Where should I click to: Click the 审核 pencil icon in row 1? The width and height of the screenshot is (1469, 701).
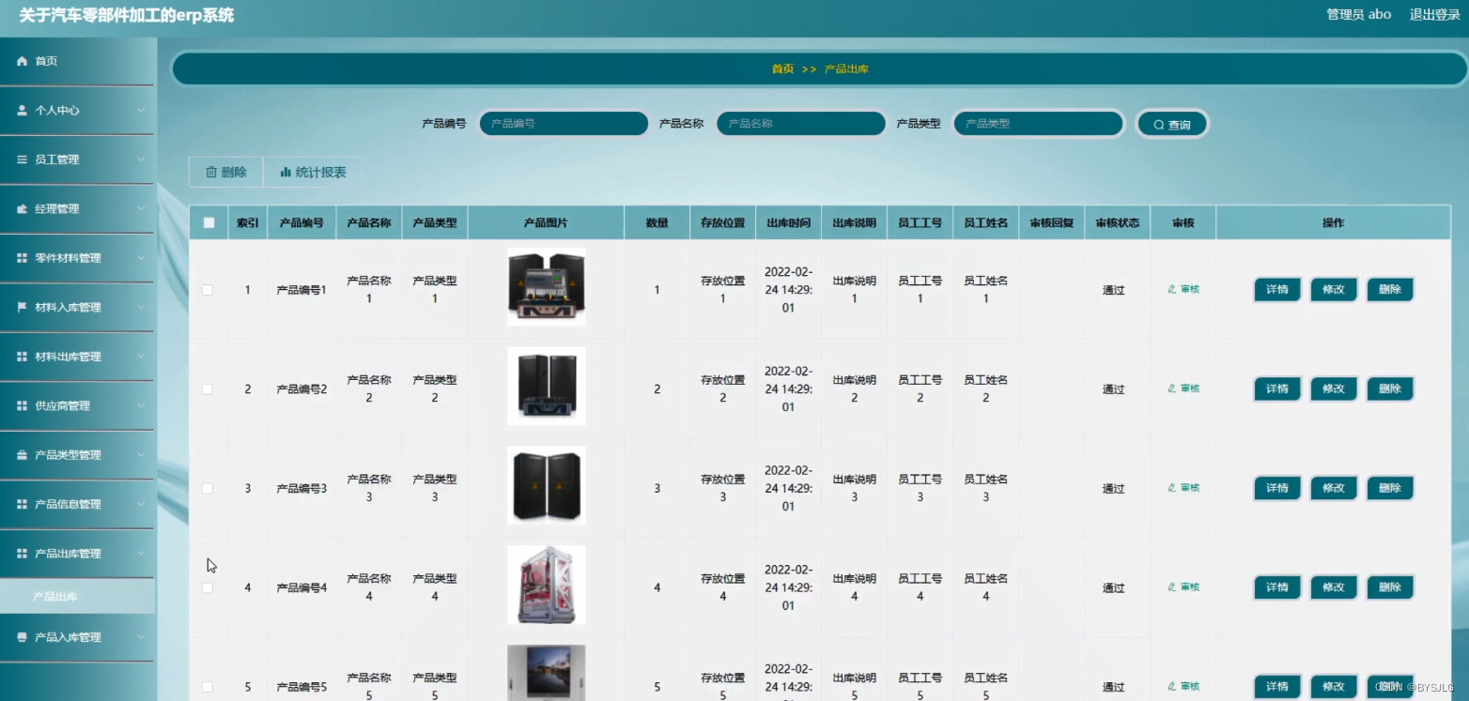1171,289
